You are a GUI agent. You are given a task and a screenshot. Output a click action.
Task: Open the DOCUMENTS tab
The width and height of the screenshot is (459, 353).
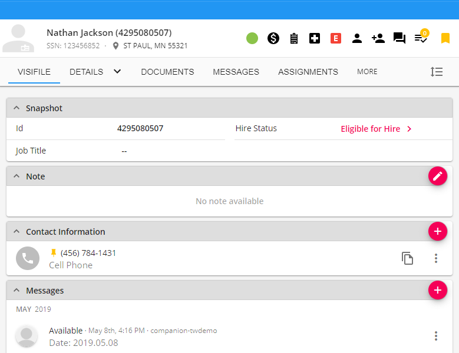pyautogui.click(x=167, y=72)
